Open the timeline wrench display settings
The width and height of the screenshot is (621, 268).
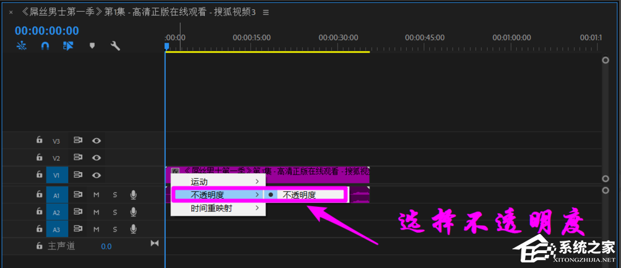(x=115, y=46)
